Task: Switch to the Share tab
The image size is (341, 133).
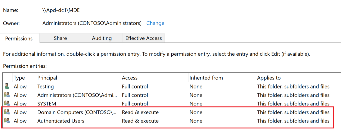Action: 60,38
